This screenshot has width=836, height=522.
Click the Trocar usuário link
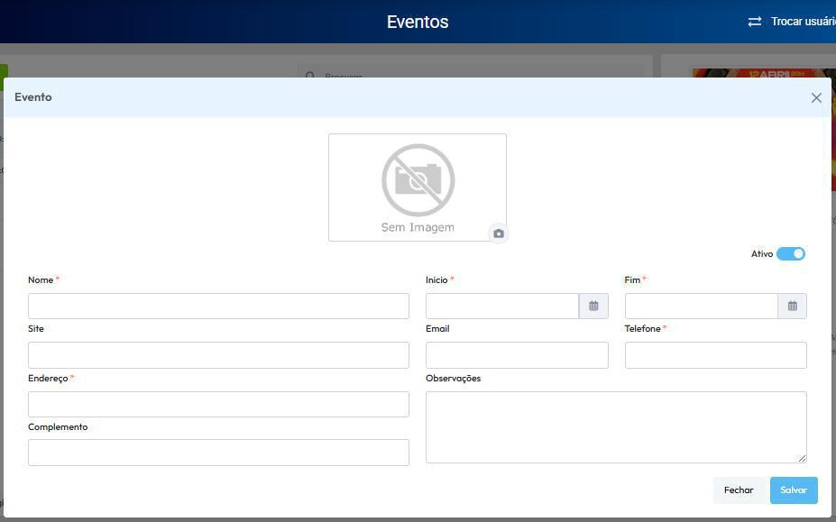tap(803, 22)
